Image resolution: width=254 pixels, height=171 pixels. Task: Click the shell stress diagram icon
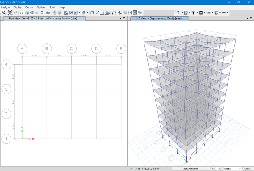107,13
